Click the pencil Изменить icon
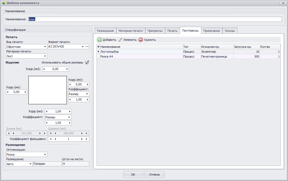This screenshot has height=181, width=288. click(120, 40)
